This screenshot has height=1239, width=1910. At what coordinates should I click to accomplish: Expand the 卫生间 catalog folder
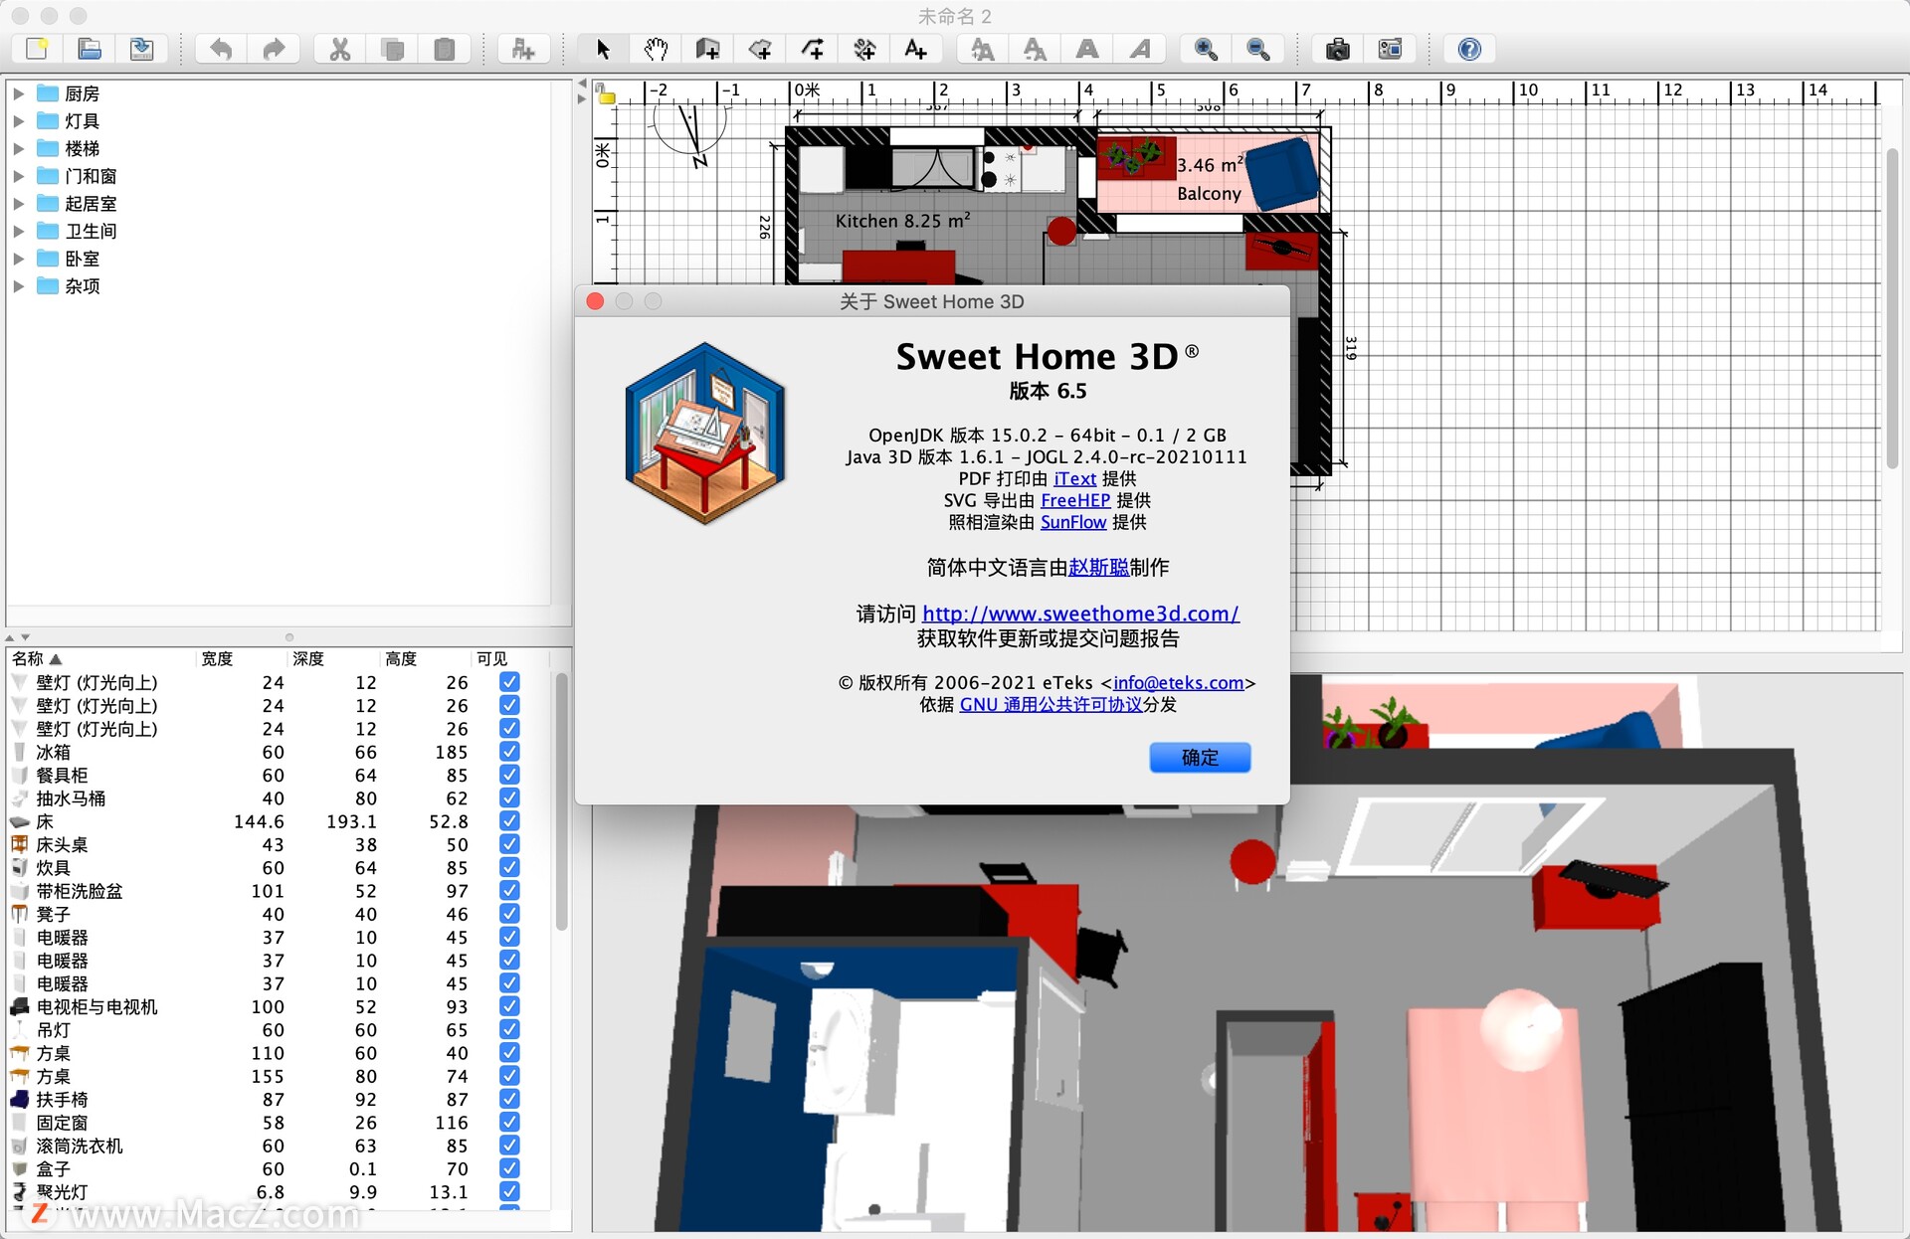coord(18,231)
